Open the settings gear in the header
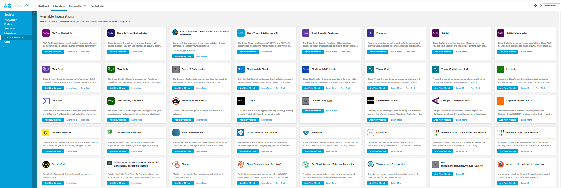The image size is (561, 188). (x=540, y=6)
